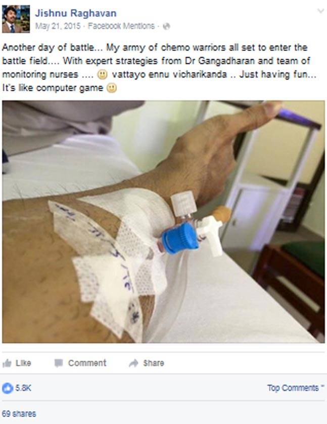Open the chemo IV hand photo
Viewport: 327px width, 424px height.
click(x=164, y=222)
